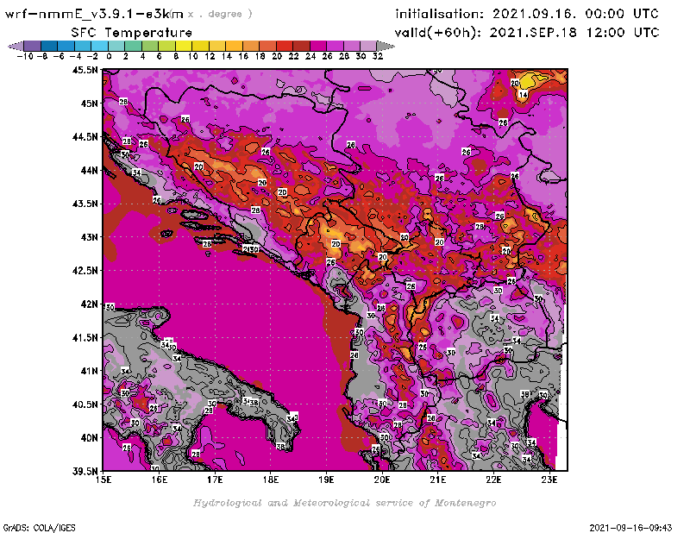The width and height of the screenshot is (690, 533).
Task: Click the '45.5N' latitude axis label
Action: pos(85,70)
